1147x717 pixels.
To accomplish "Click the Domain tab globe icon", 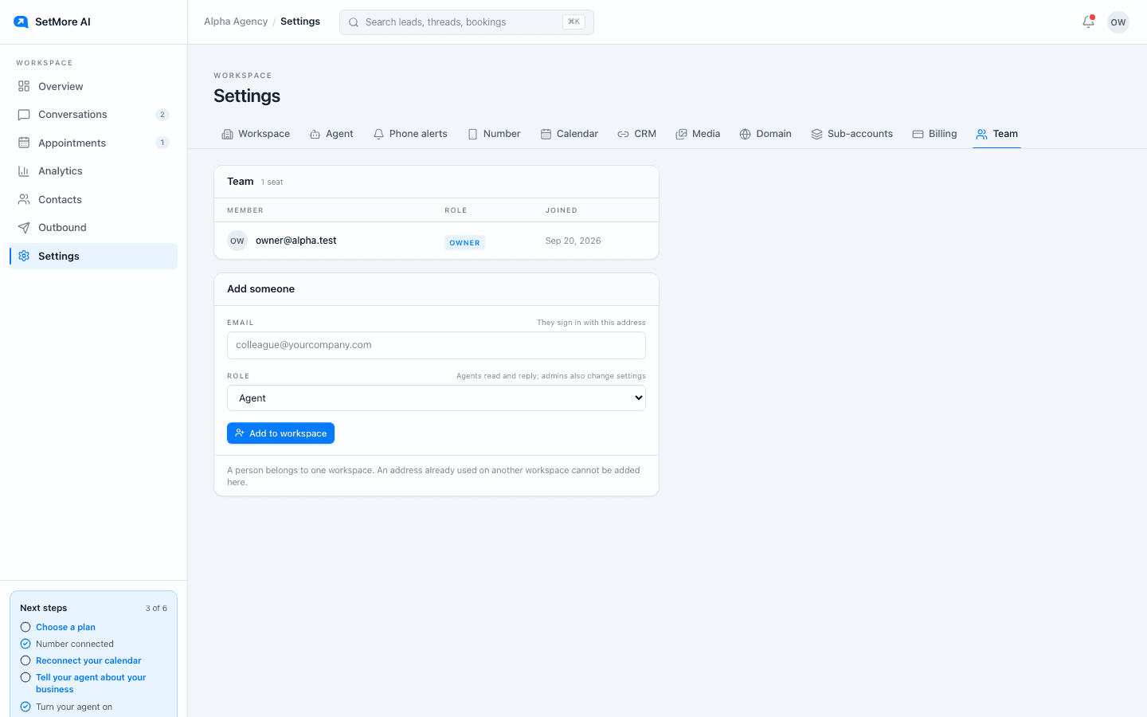I will click(745, 134).
